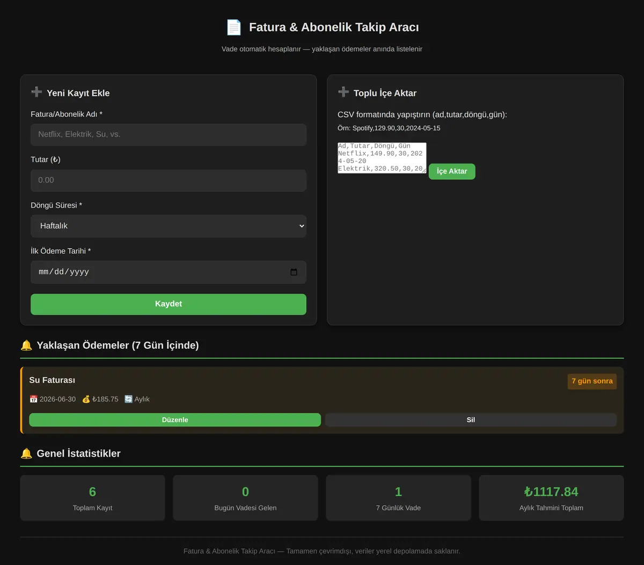Click the İlk Ödeme Tarihi date field

[169, 272]
